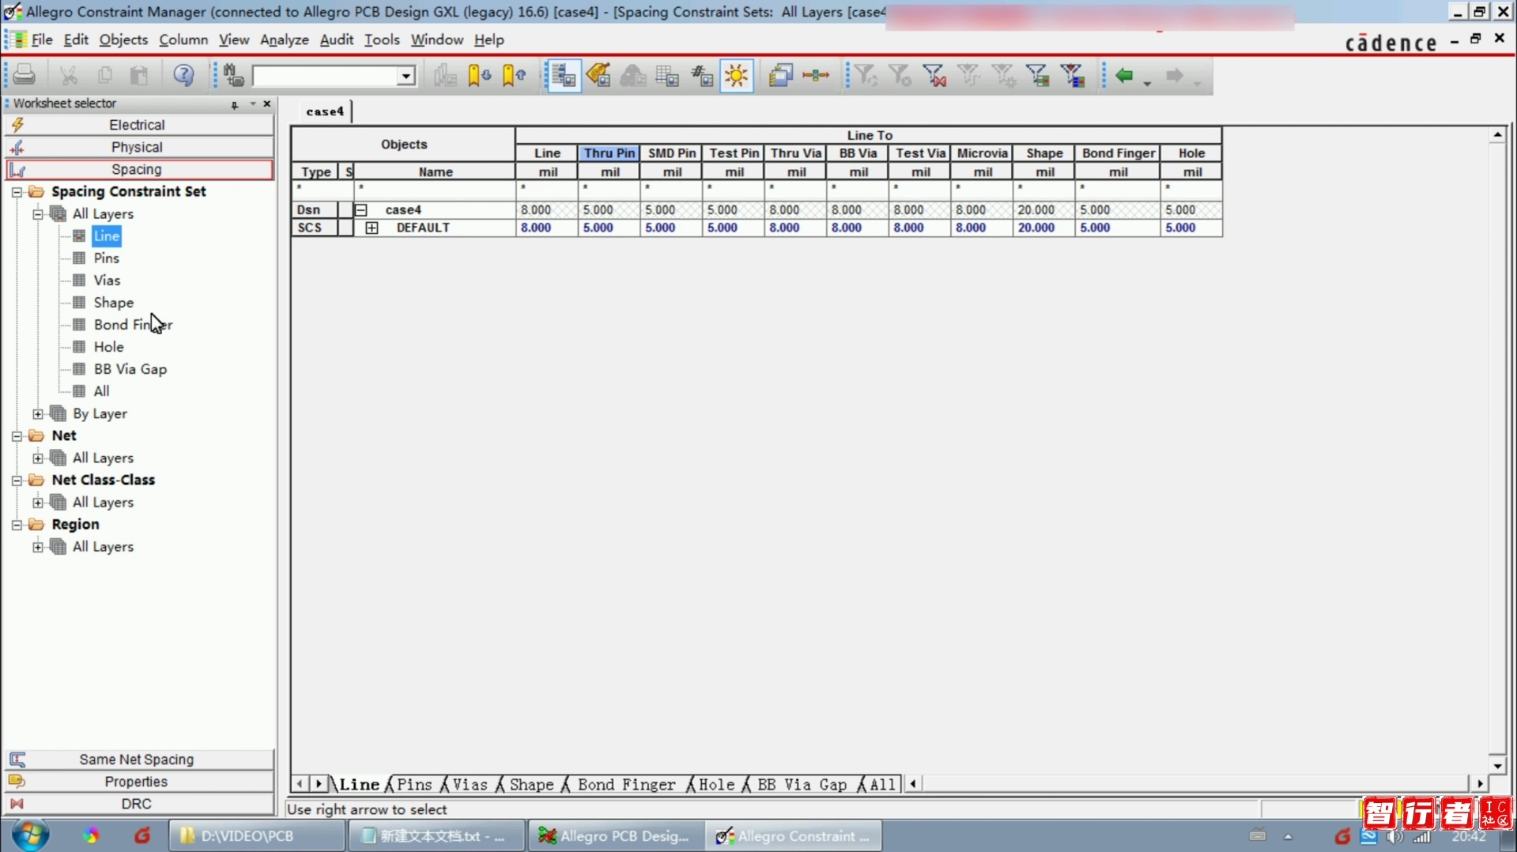The height and width of the screenshot is (852, 1517).
Task: Select the Vias worksheet in tree
Action: [x=107, y=280]
